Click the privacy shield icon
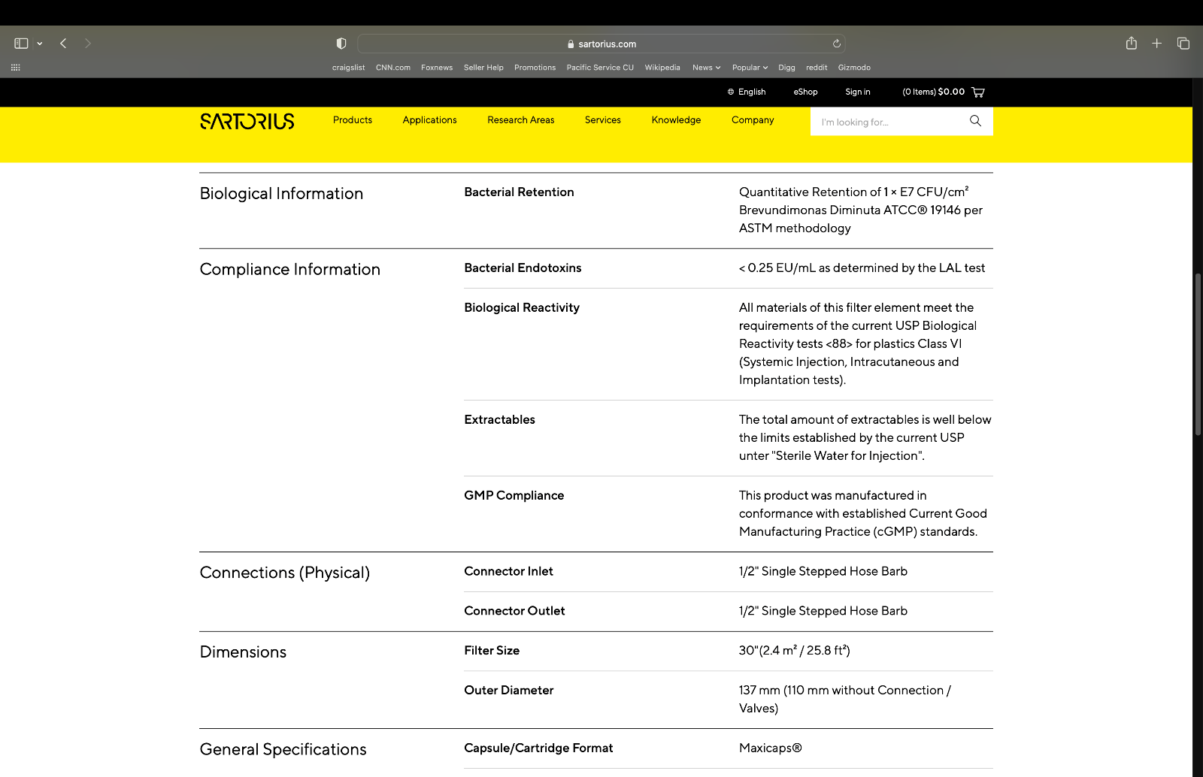1203x777 pixels. pyautogui.click(x=341, y=44)
